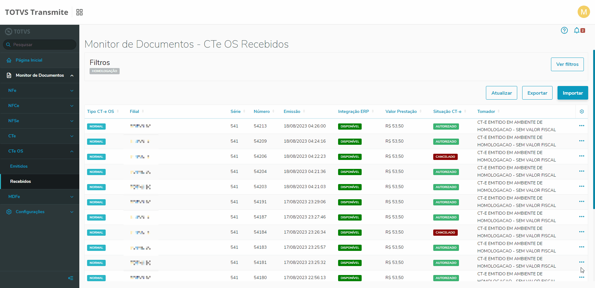Open row actions menu for document 54183
Image resolution: width=595 pixels, height=288 pixels.
(582, 247)
